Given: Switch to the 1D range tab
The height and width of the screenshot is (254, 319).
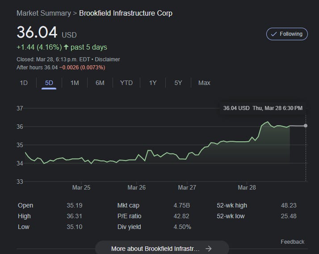Looking at the screenshot, I should tap(24, 83).
